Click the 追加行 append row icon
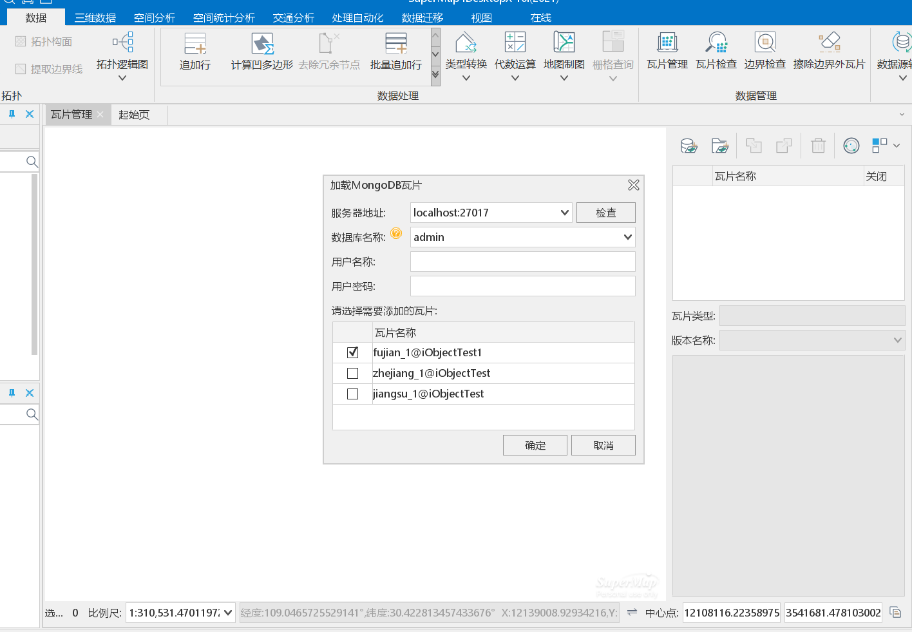 coord(195,44)
